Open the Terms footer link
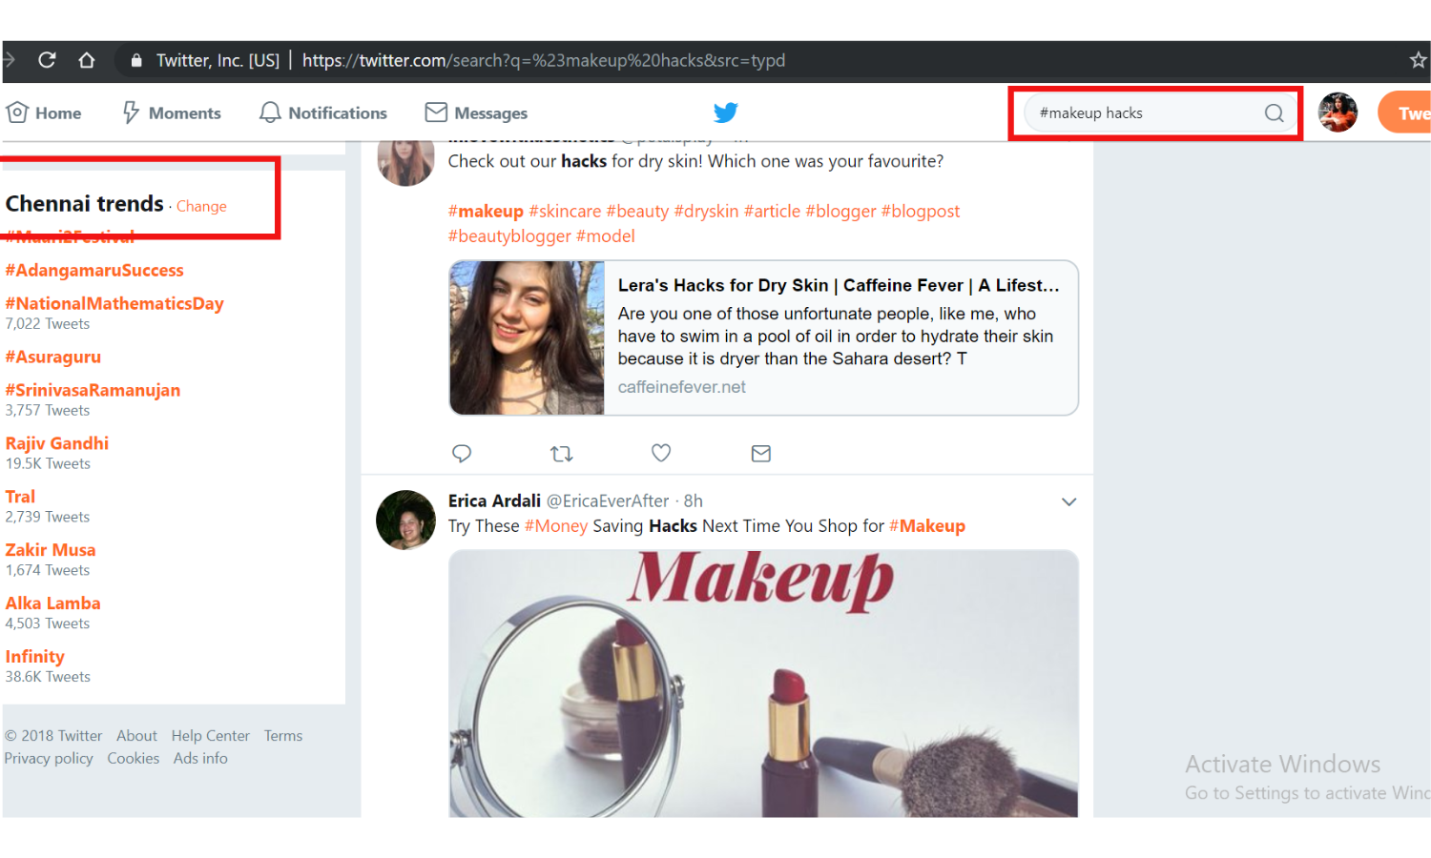The width and height of the screenshot is (1431, 858). click(x=283, y=736)
